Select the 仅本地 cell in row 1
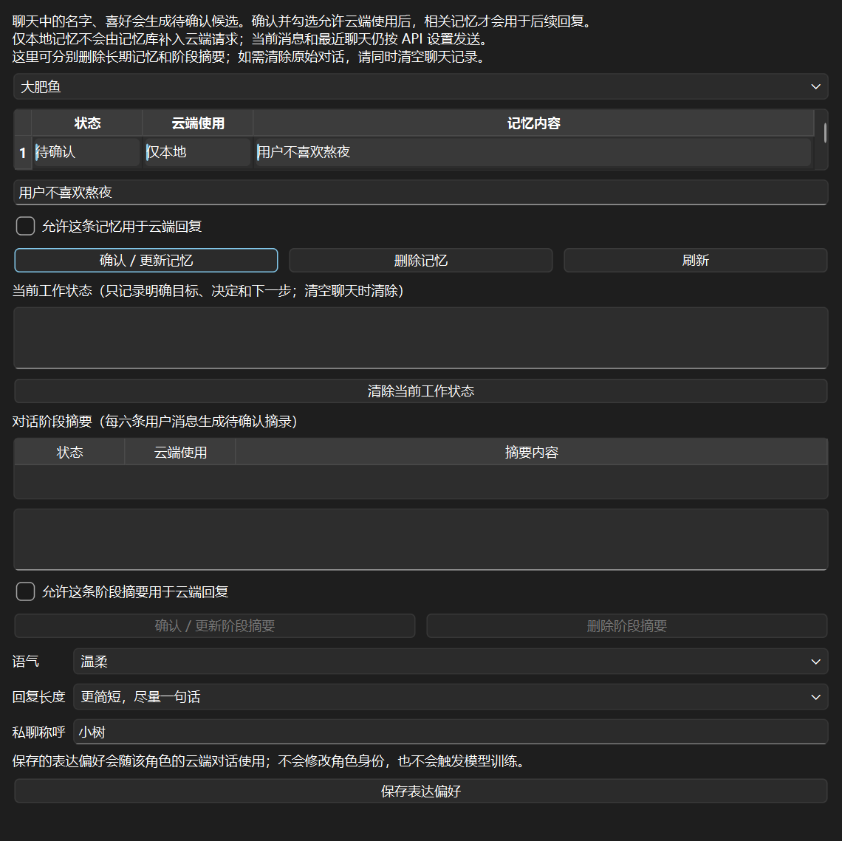Image resolution: width=842 pixels, height=841 pixels. point(198,152)
